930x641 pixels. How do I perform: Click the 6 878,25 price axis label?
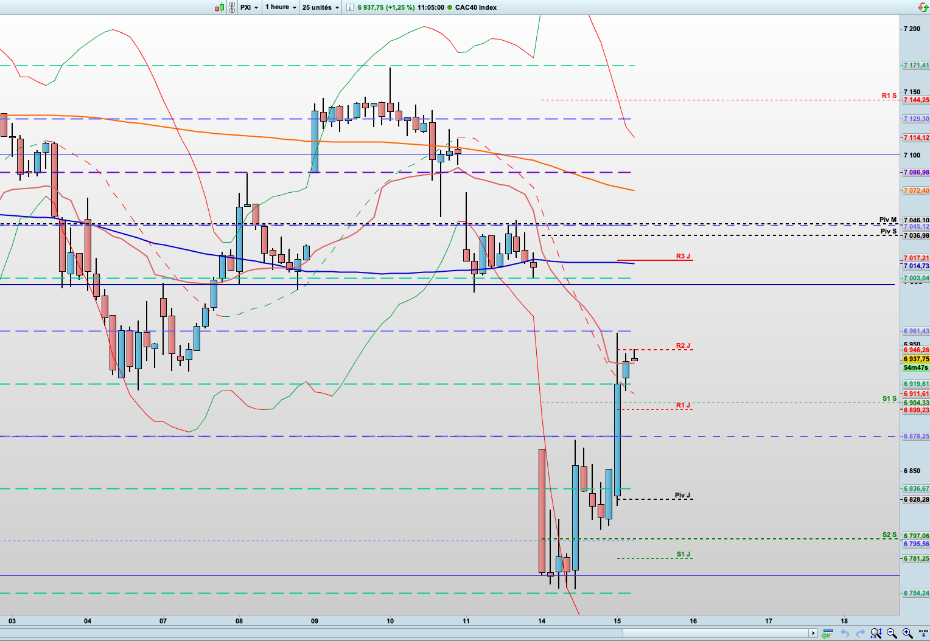click(916, 436)
